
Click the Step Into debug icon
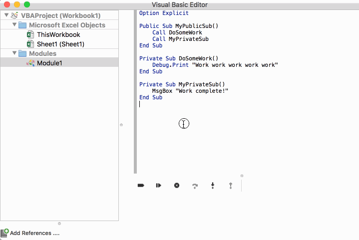coord(213,186)
